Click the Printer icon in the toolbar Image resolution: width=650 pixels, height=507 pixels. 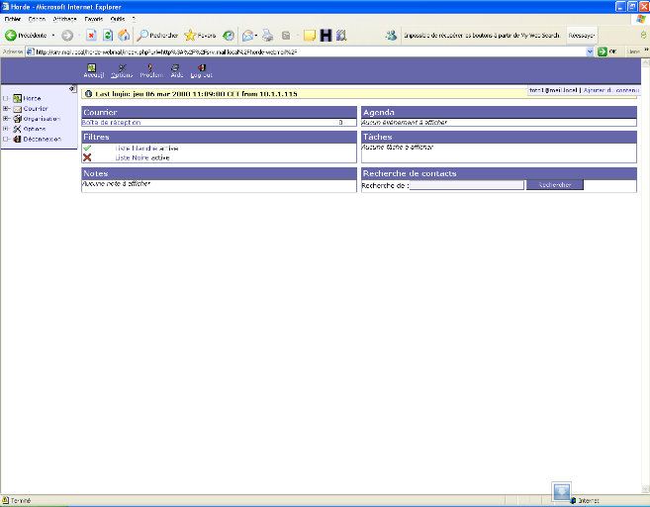click(268, 36)
